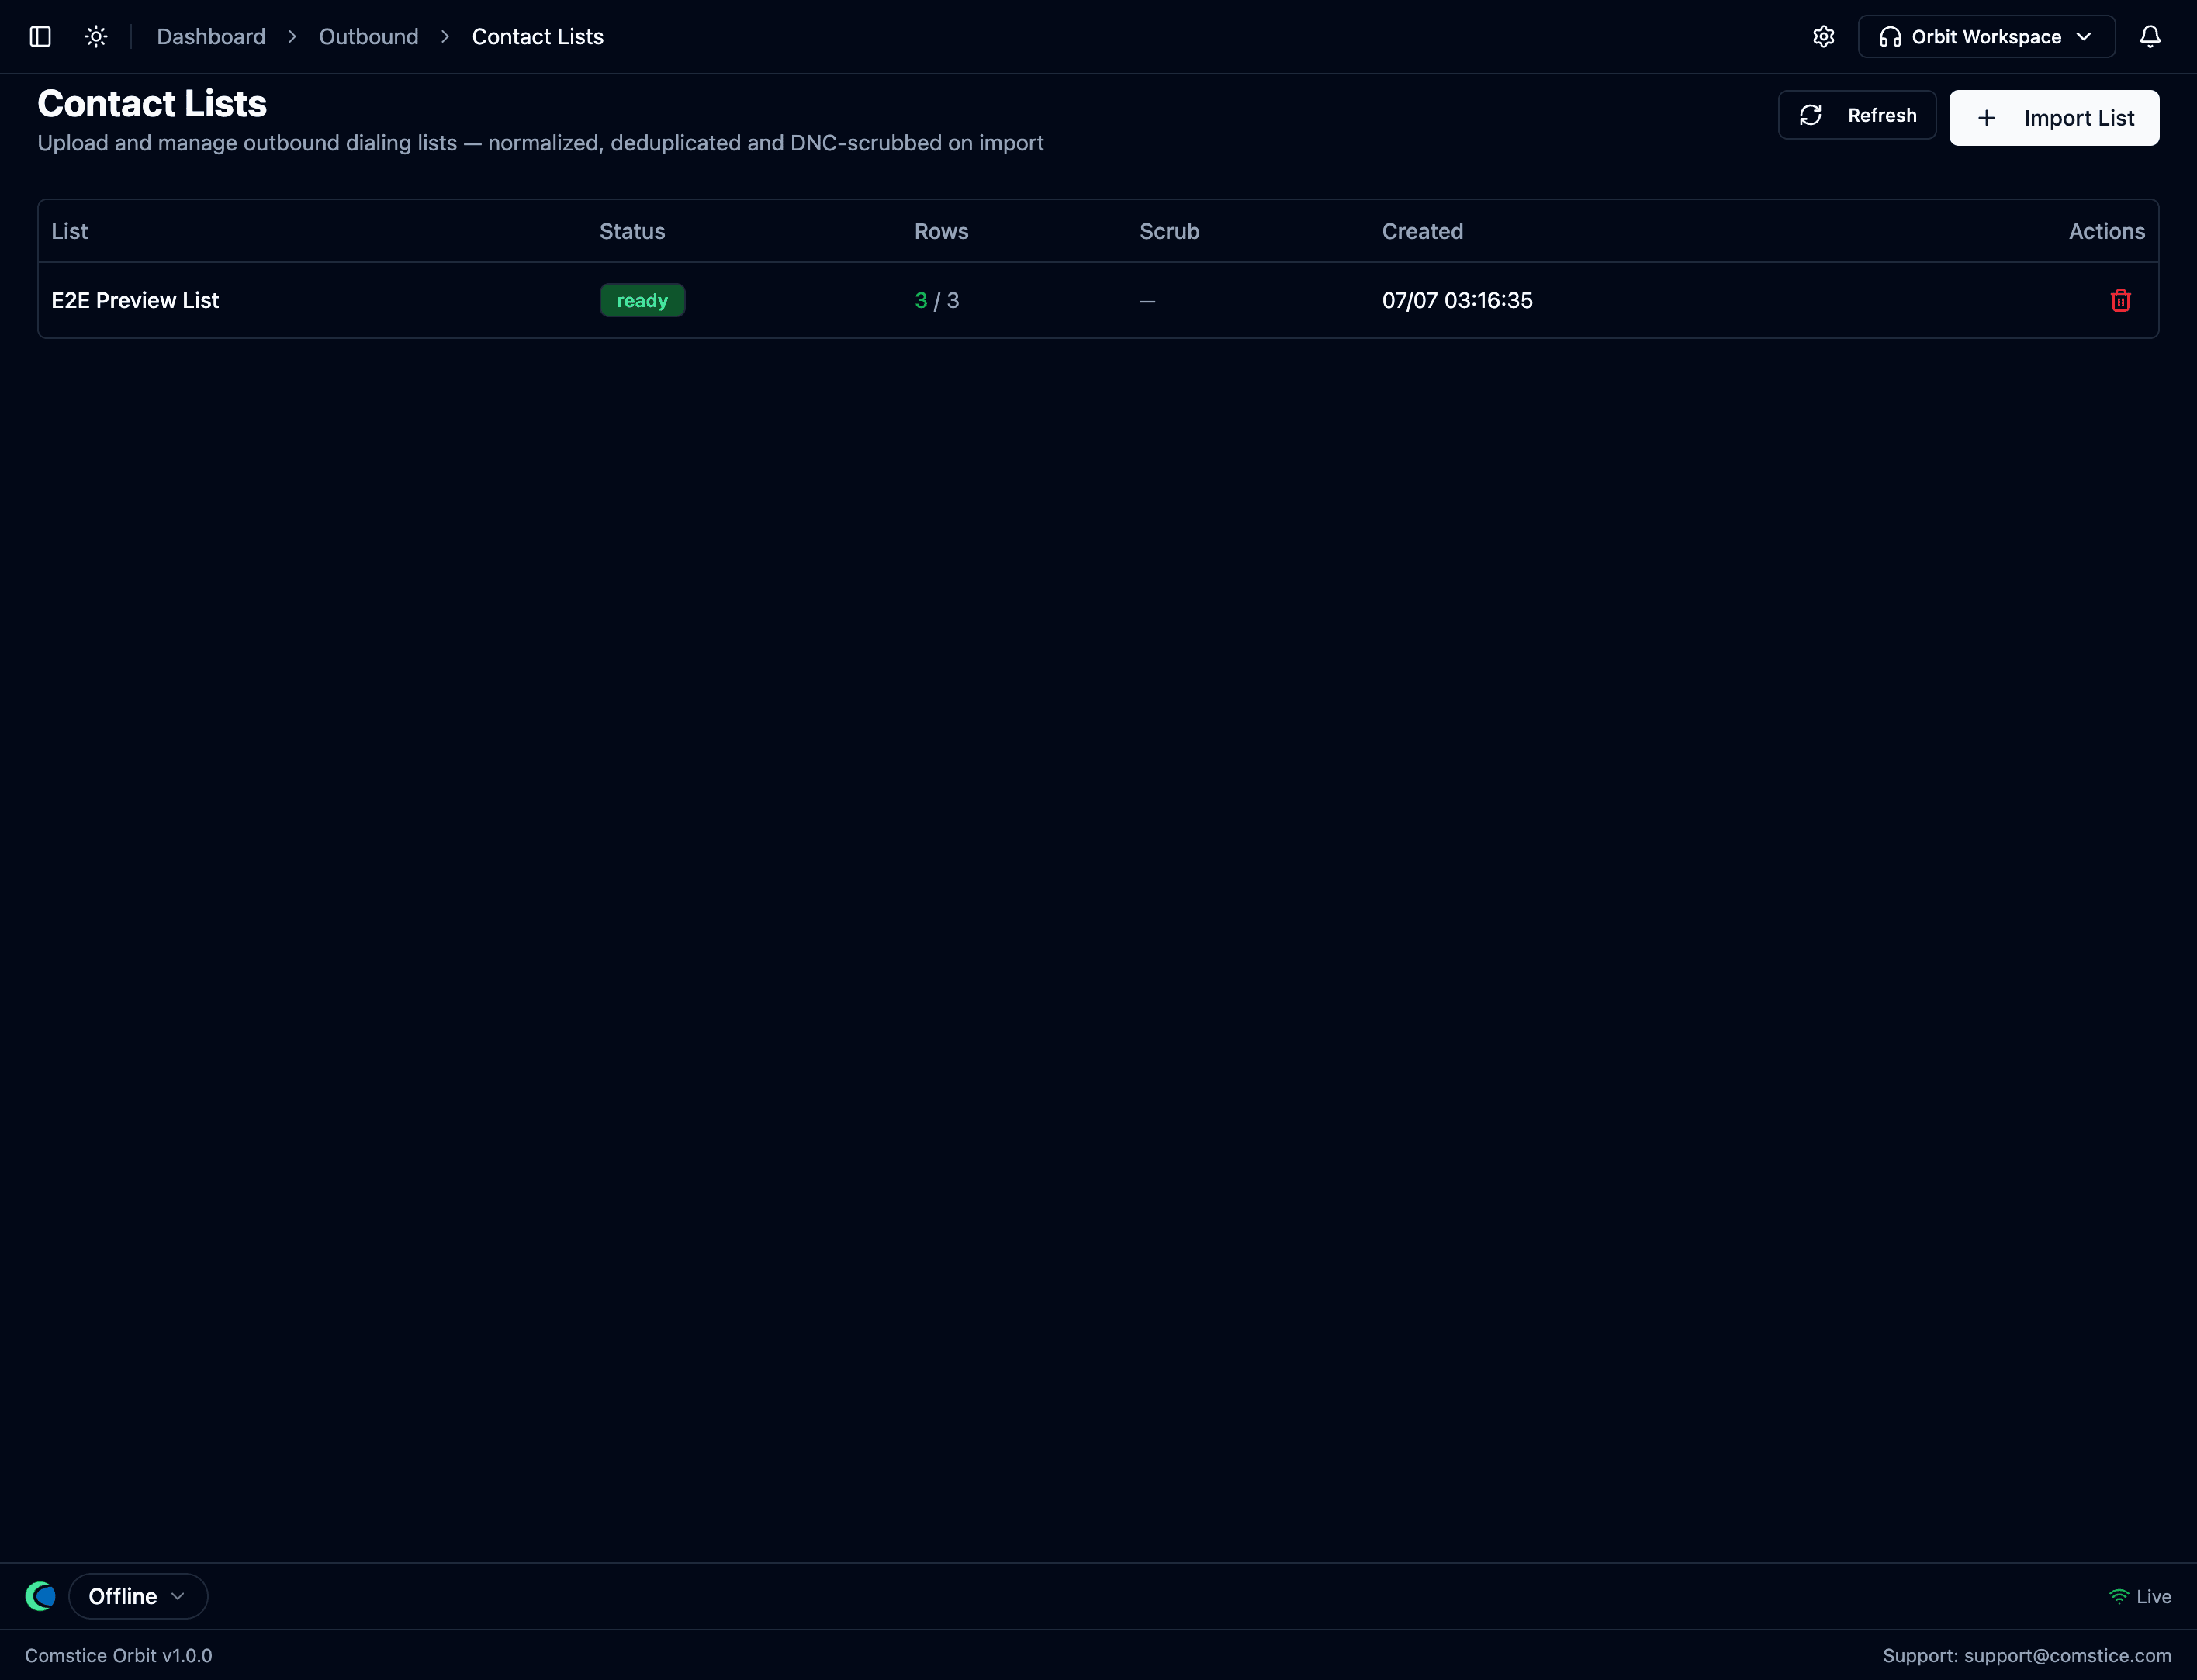Click the ready status badge
This screenshot has height=1680, width=2197.
[642, 300]
